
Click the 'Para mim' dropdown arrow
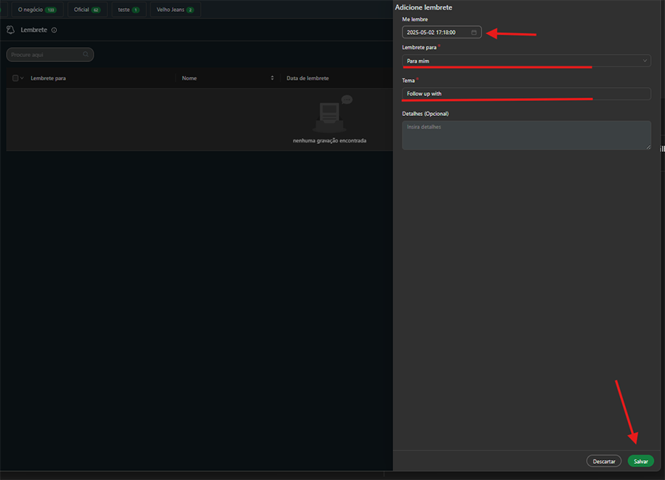[x=645, y=61]
